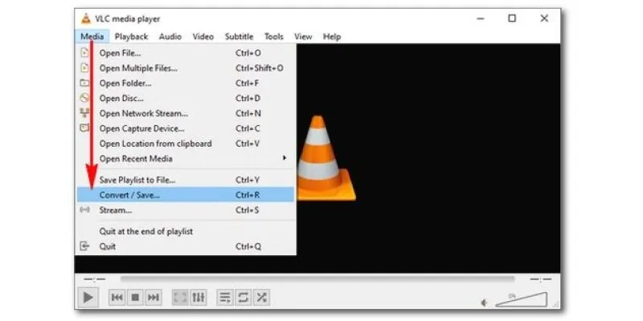643x321 pixels.
Task: Skip to next media track
Action: tap(153, 298)
